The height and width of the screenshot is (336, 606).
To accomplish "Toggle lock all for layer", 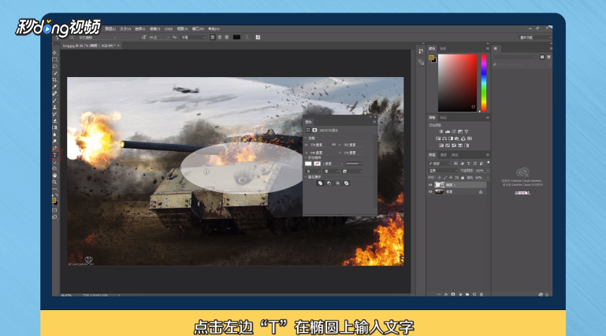I will tap(463, 178).
